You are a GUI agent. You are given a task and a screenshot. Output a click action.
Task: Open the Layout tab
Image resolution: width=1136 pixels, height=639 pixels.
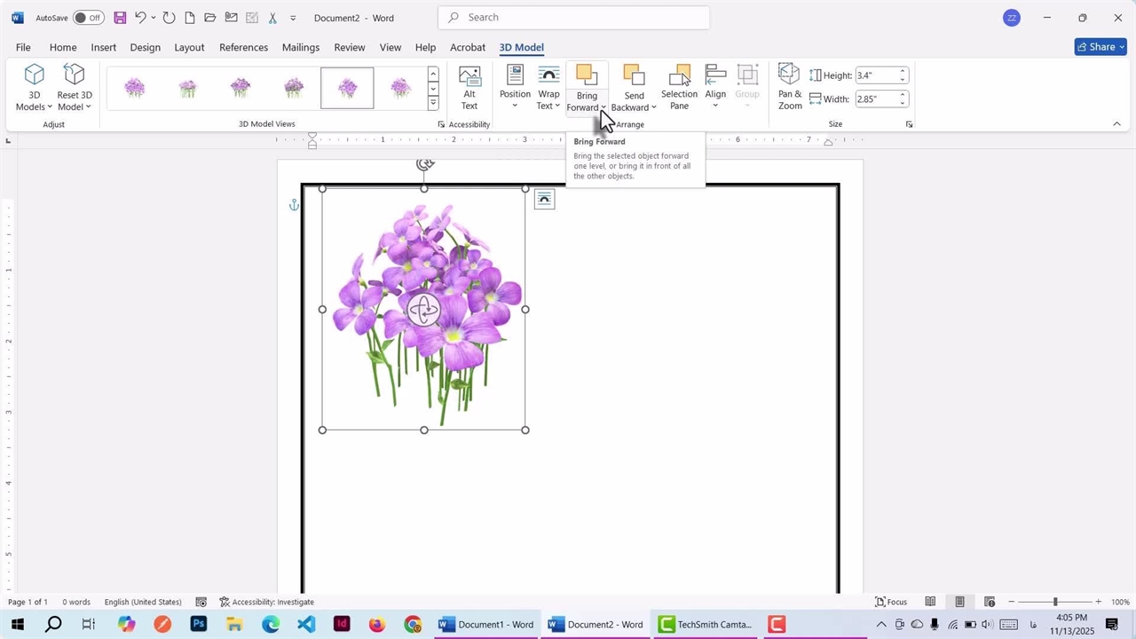tap(189, 47)
